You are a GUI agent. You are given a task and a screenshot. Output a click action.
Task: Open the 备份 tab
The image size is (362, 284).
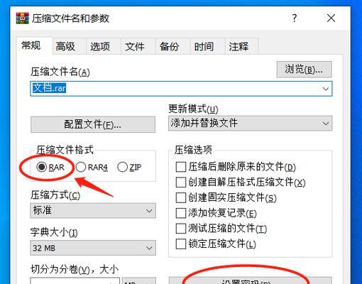point(169,46)
